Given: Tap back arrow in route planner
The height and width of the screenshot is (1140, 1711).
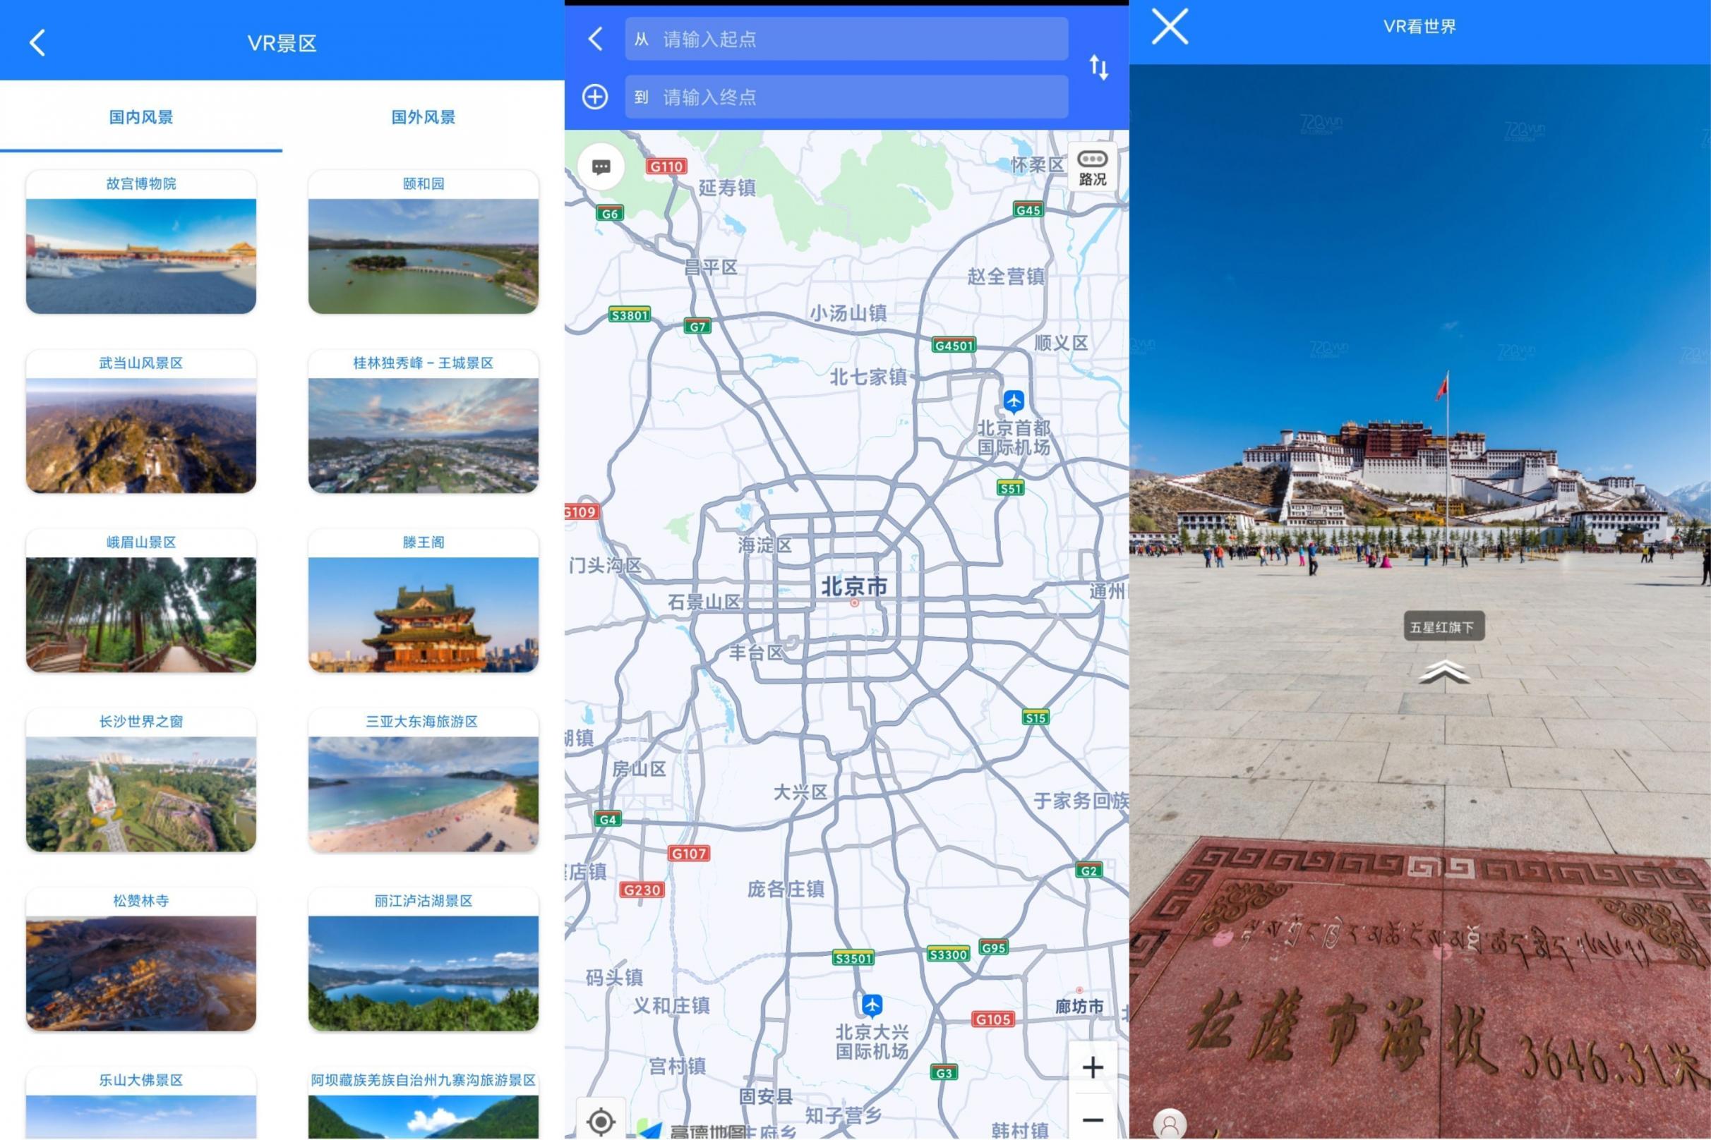Looking at the screenshot, I should click(x=596, y=39).
